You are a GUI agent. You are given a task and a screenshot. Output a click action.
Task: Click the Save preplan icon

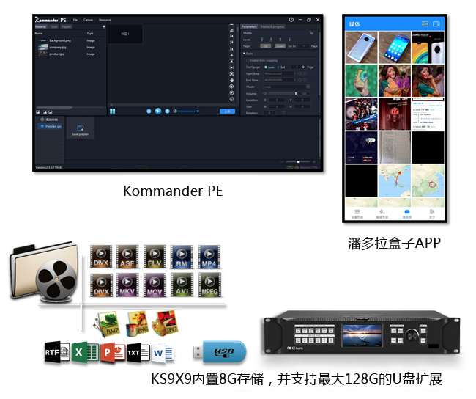pyautogui.click(x=80, y=128)
